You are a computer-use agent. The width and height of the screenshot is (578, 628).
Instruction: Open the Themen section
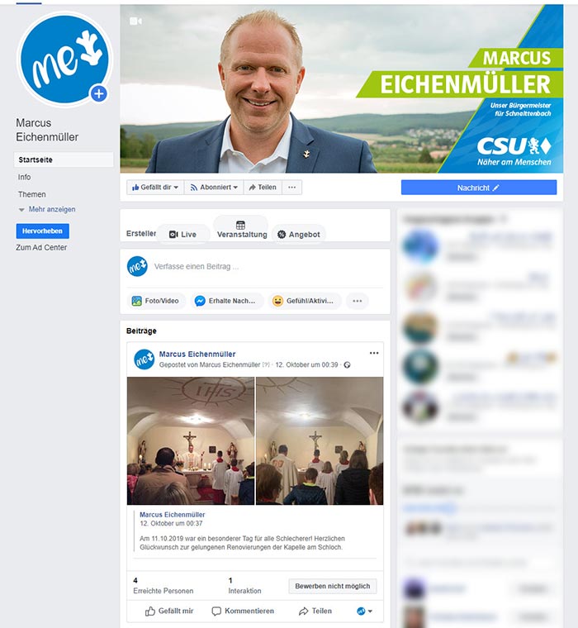coord(31,194)
